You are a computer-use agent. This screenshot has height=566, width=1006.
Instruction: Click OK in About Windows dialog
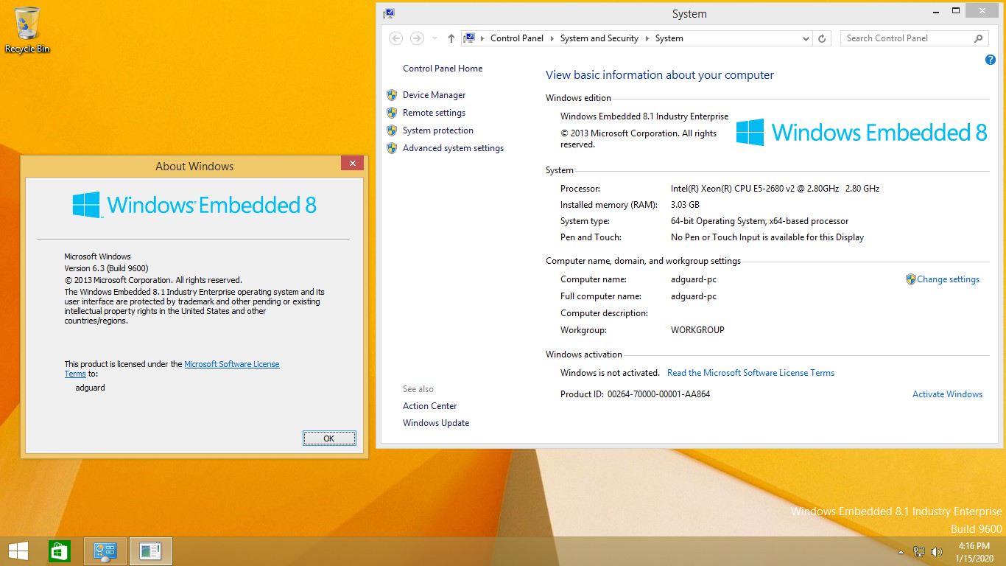(329, 439)
